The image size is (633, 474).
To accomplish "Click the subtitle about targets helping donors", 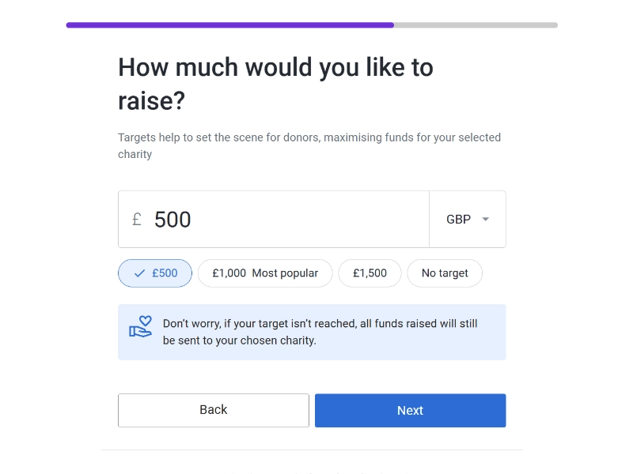I will pyautogui.click(x=309, y=137).
